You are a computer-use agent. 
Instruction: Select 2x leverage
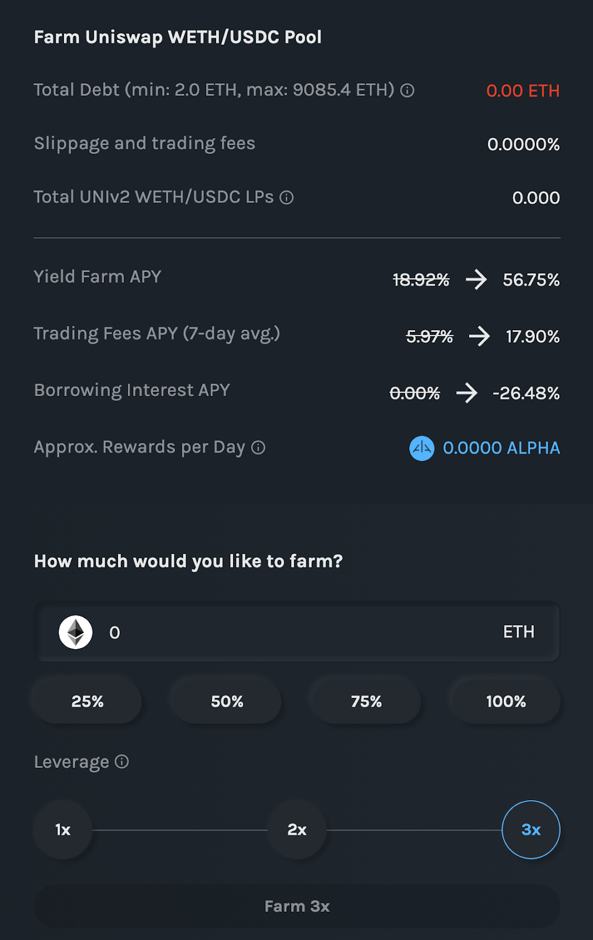(x=297, y=830)
